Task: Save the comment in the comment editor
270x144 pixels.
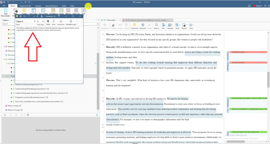Action: pyautogui.click(x=21, y=16)
